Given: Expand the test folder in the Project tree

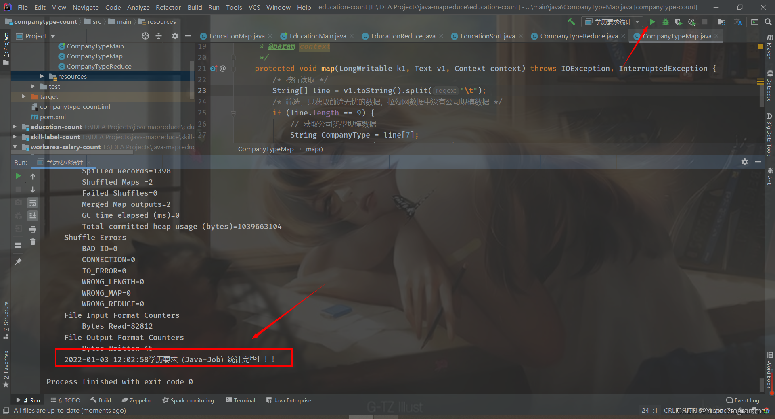Looking at the screenshot, I should [x=33, y=86].
